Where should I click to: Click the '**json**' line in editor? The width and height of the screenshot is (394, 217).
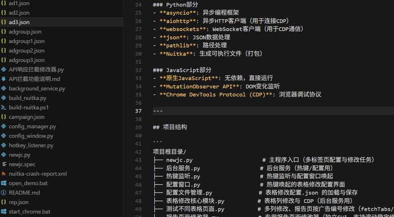[192, 37]
